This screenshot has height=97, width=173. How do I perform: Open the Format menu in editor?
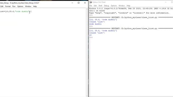click(8, 6)
